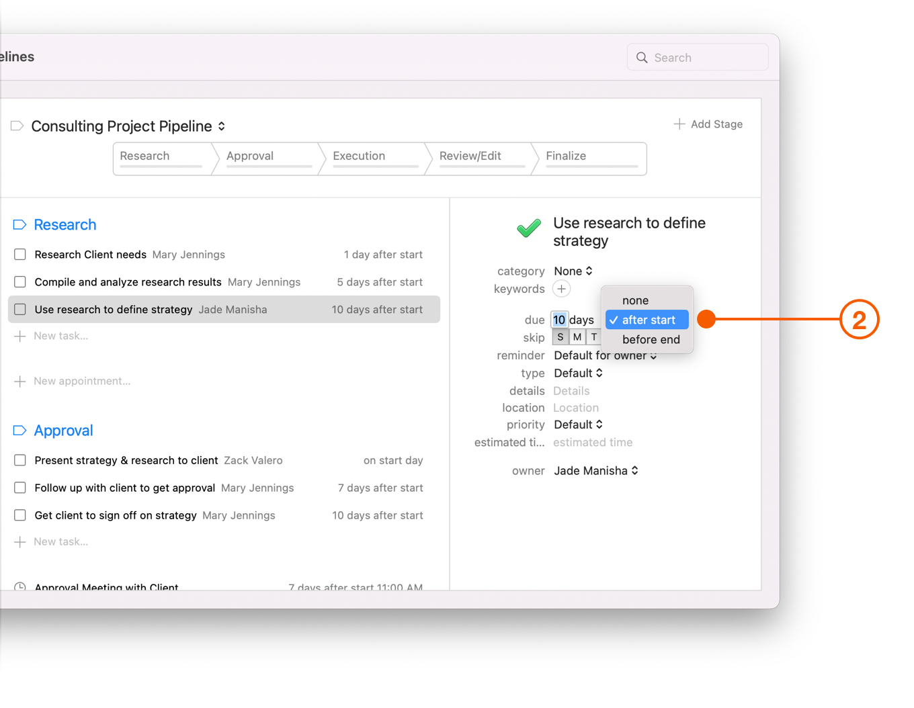The height and width of the screenshot is (708, 914).
Task: Click the green checkmark icon beside task title
Action: point(528,229)
